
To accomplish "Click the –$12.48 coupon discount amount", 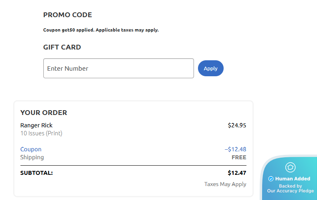I will (235, 149).
